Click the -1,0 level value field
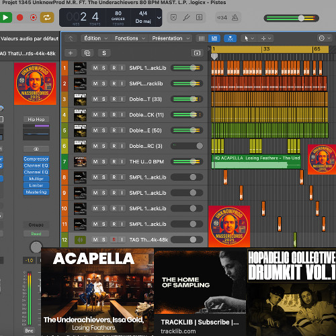The height and width of the screenshot is (336, 336). (29, 261)
